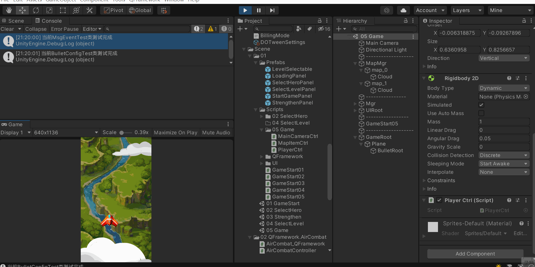
Task: Disable Player Ctrl script checkbox
Action: click(439, 200)
